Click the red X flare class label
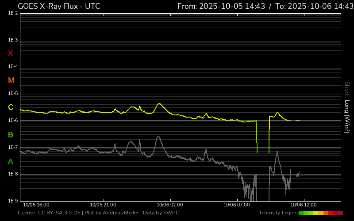354x221 pixels. click(11, 53)
